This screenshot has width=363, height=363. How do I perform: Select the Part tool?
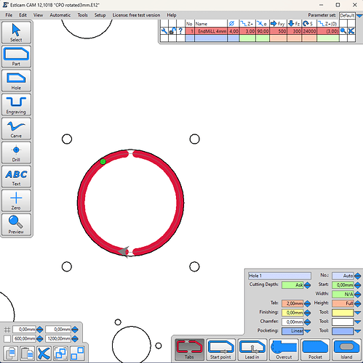(x=16, y=57)
